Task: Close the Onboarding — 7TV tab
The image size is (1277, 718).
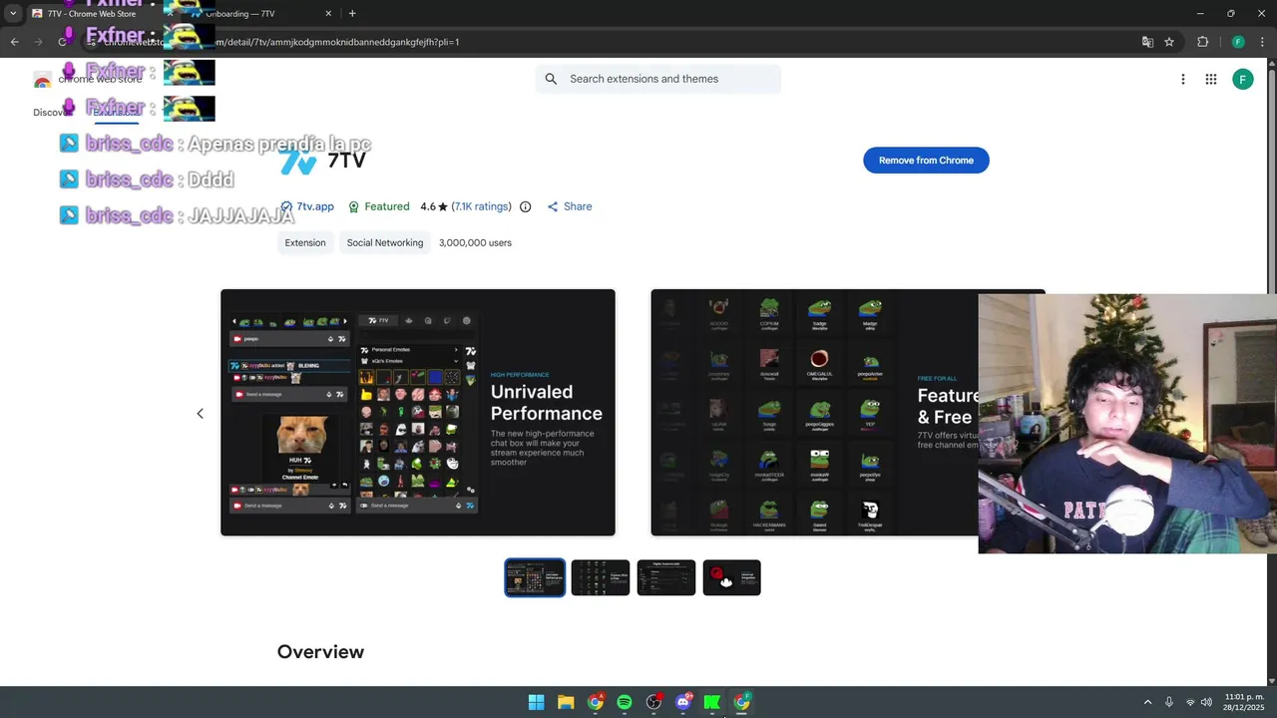Action: click(x=328, y=14)
